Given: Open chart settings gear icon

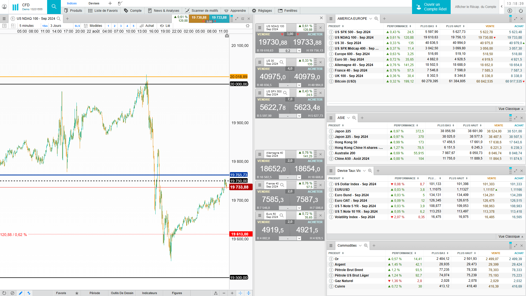Looking at the screenshot, I should [248, 26].
